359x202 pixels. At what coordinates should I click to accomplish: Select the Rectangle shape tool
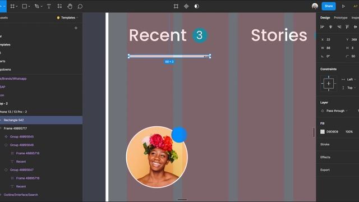(x=25, y=6)
